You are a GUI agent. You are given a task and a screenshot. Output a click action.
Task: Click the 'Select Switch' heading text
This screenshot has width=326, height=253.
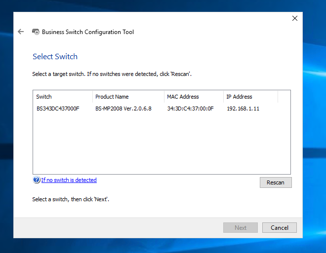55,56
